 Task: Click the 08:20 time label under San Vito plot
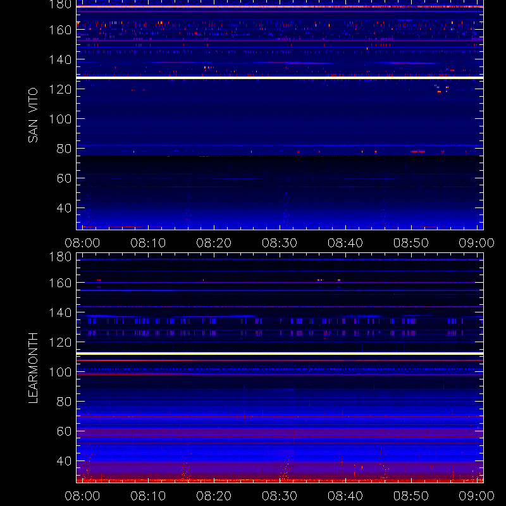pyautogui.click(x=214, y=243)
